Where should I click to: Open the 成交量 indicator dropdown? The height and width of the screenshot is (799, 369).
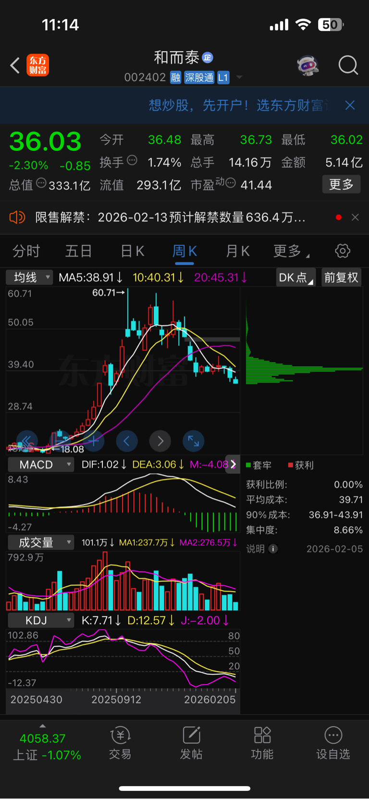(x=41, y=542)
